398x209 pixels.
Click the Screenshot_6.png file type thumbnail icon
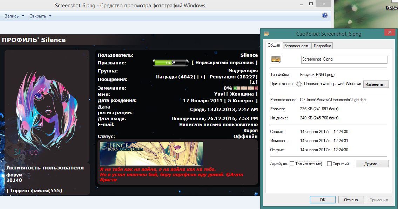[276, 59]
